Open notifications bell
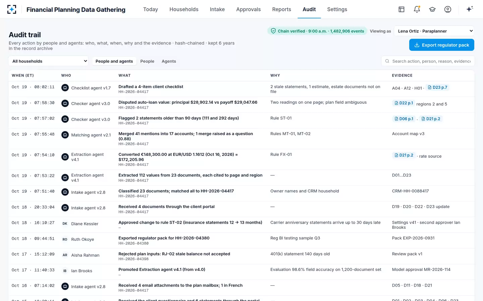Screen dimensions: 483x301 417,9
